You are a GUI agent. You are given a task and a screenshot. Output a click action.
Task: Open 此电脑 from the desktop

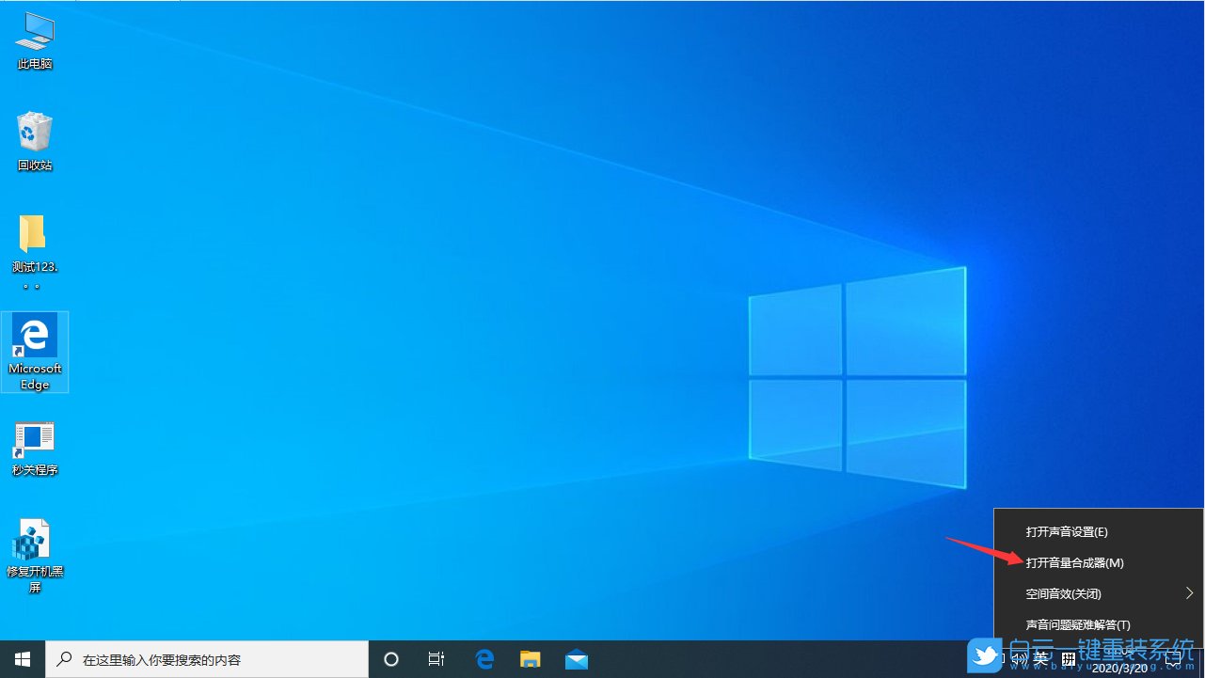(x=35, y=39)
